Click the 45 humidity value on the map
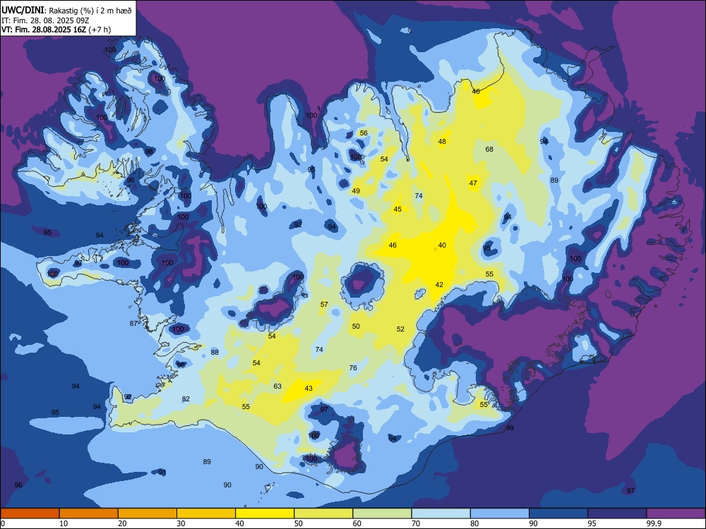 [x=397, y=209]
